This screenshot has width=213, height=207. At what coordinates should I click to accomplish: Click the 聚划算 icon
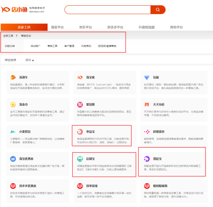80,104
